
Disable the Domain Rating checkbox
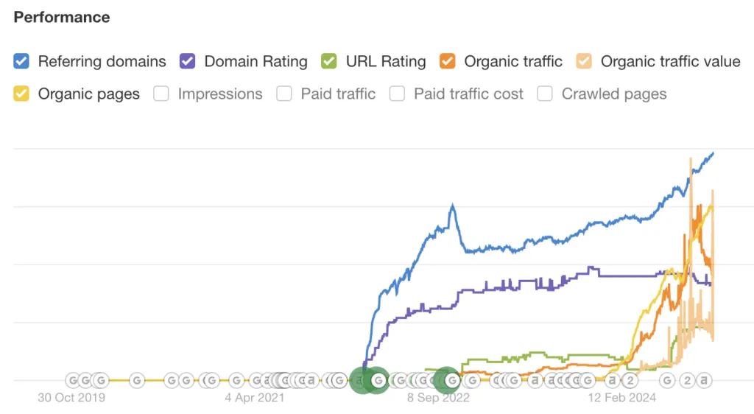[x=188, y=61]
